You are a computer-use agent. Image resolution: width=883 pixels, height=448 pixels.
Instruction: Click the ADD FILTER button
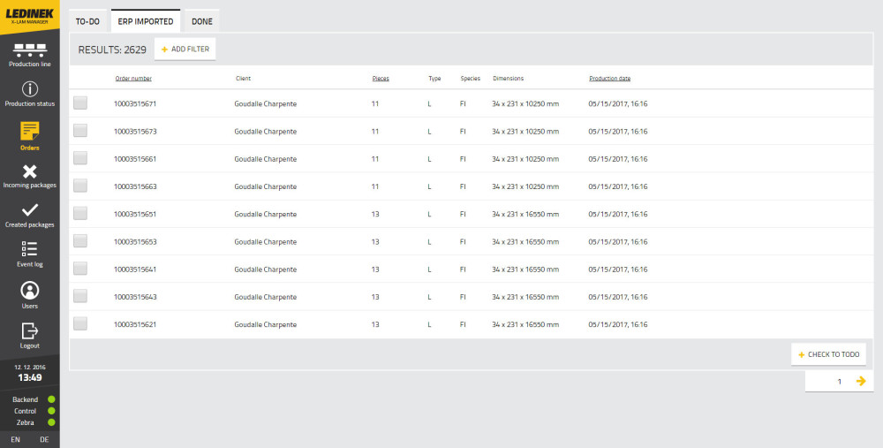[185, 49]
